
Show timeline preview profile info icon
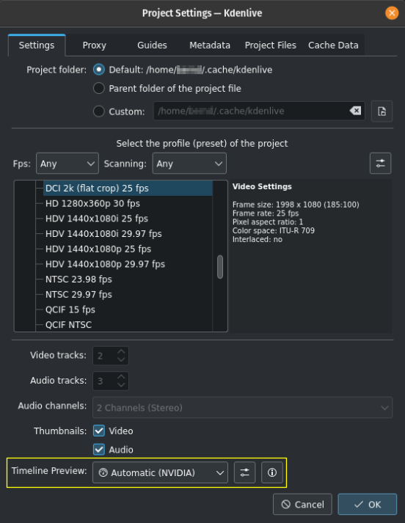coord(272,472)
